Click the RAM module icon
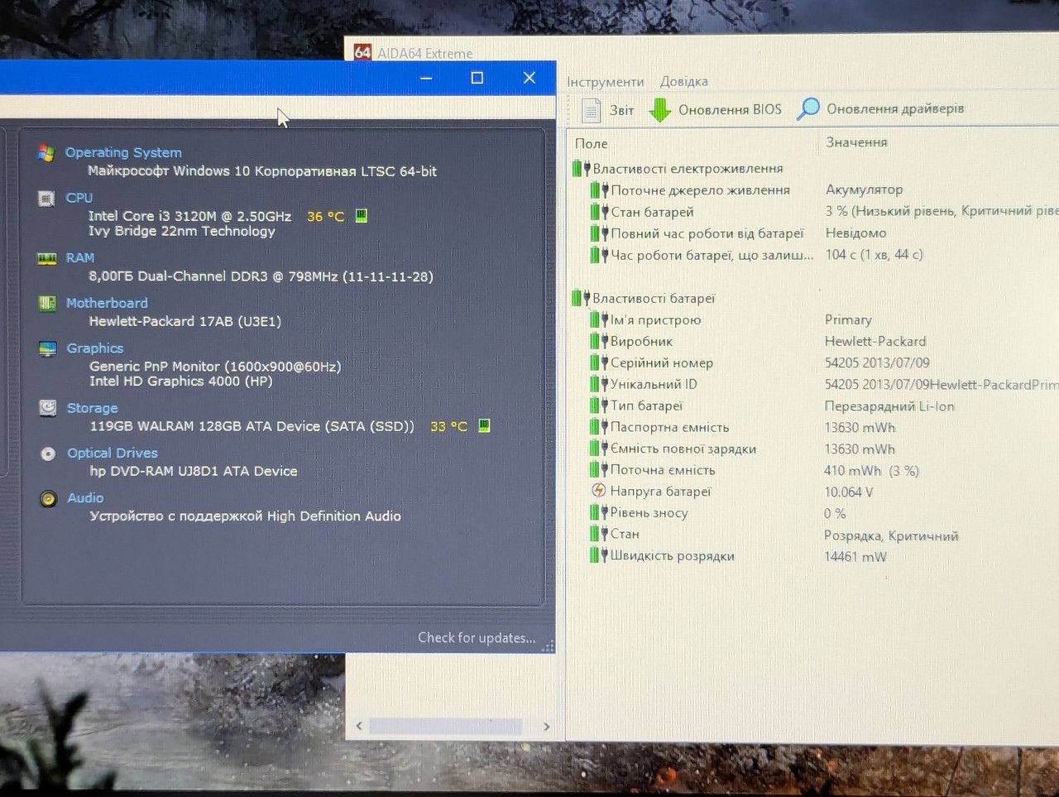1059x797 pixels. tap(47, 259)
